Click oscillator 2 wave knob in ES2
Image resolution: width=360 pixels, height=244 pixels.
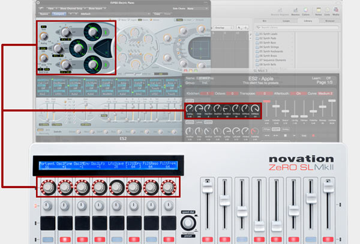[78, 49]
